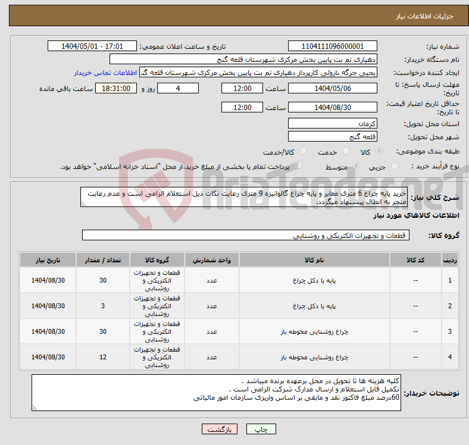Click the price validity date 1404/08/30 field
This screenshot has height=445, width=469.
333,107
